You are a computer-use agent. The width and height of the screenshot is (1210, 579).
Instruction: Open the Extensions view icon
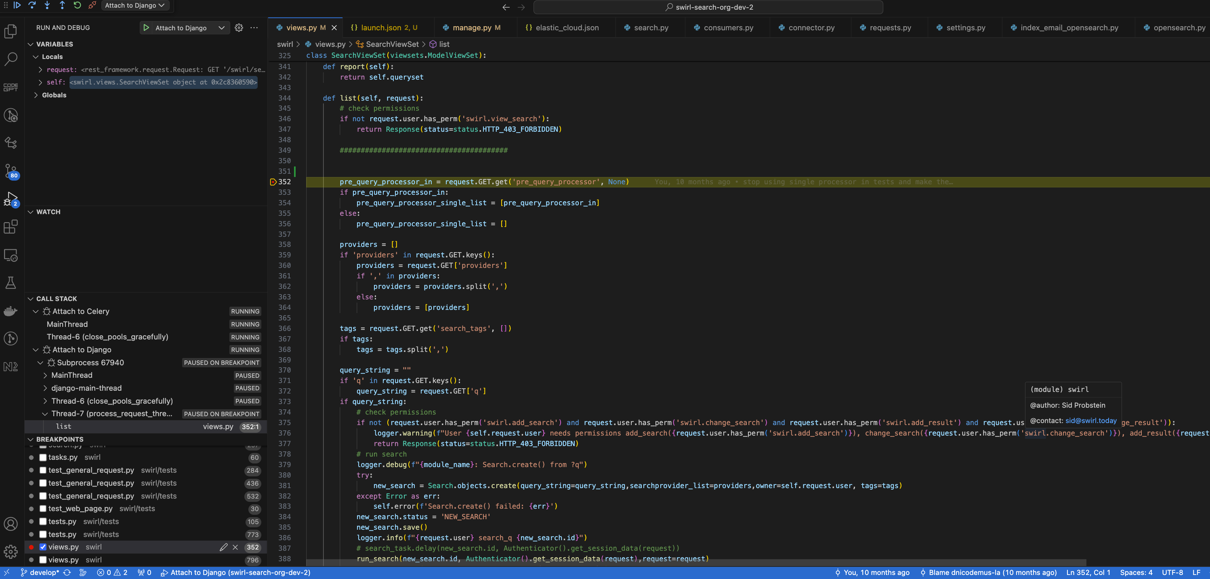pyautogui.click(x=11, y=227)
